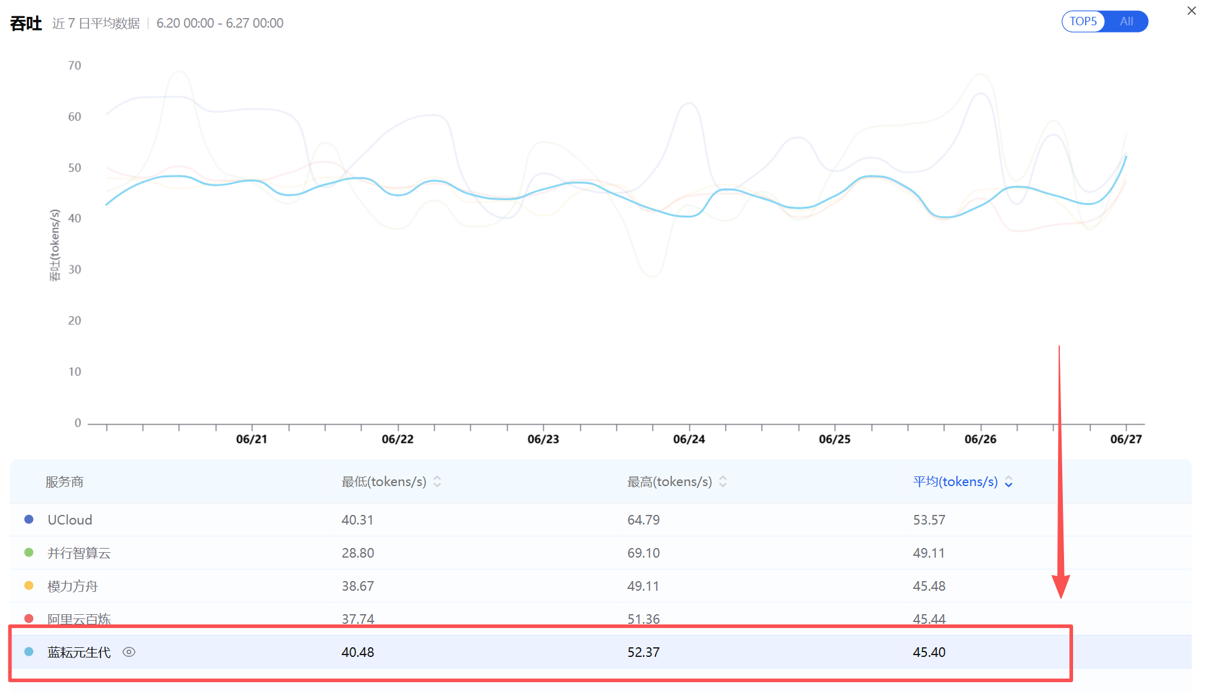Toggle visibility eye for 蓝耘元生代
This screenshot has height=693, width=1209.
click(129, 652)
